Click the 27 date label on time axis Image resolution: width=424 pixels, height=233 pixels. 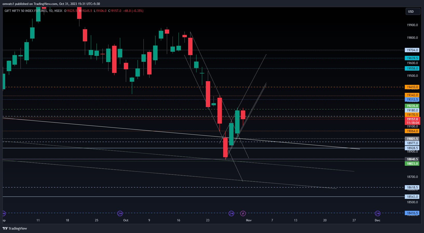tap(354, 220)
